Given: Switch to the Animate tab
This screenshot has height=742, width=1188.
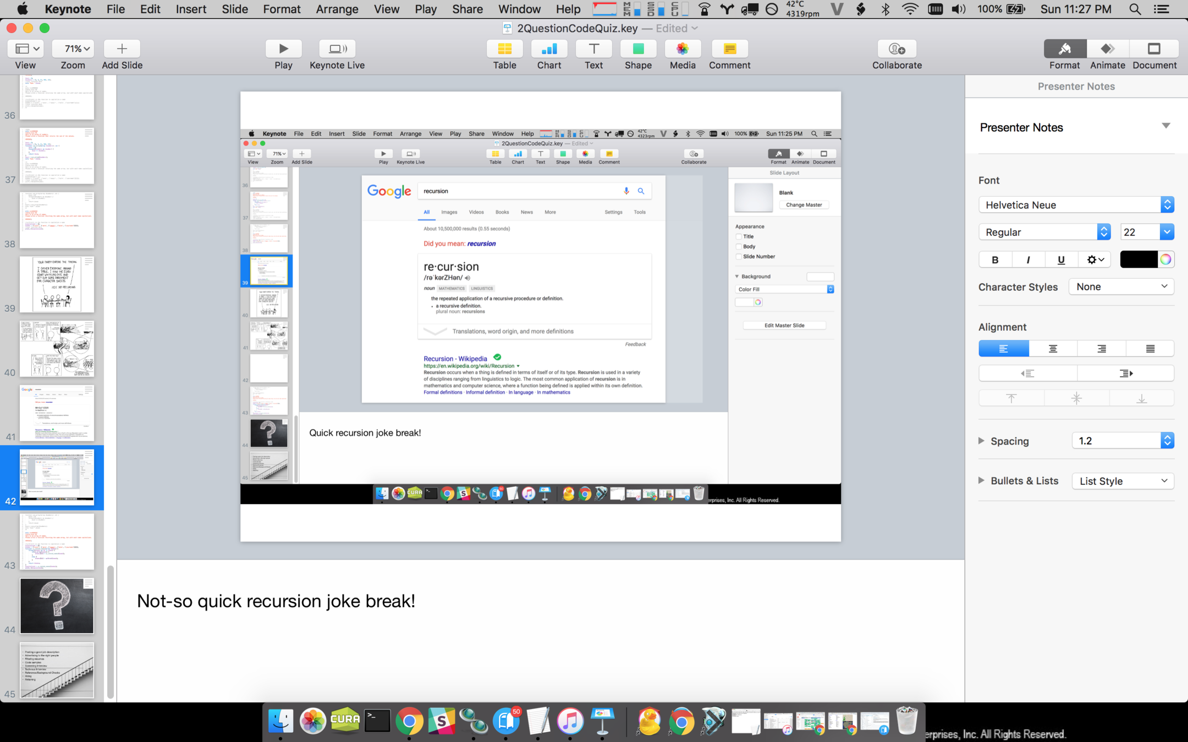Looking at the screenshot, I should (1107, 49).
